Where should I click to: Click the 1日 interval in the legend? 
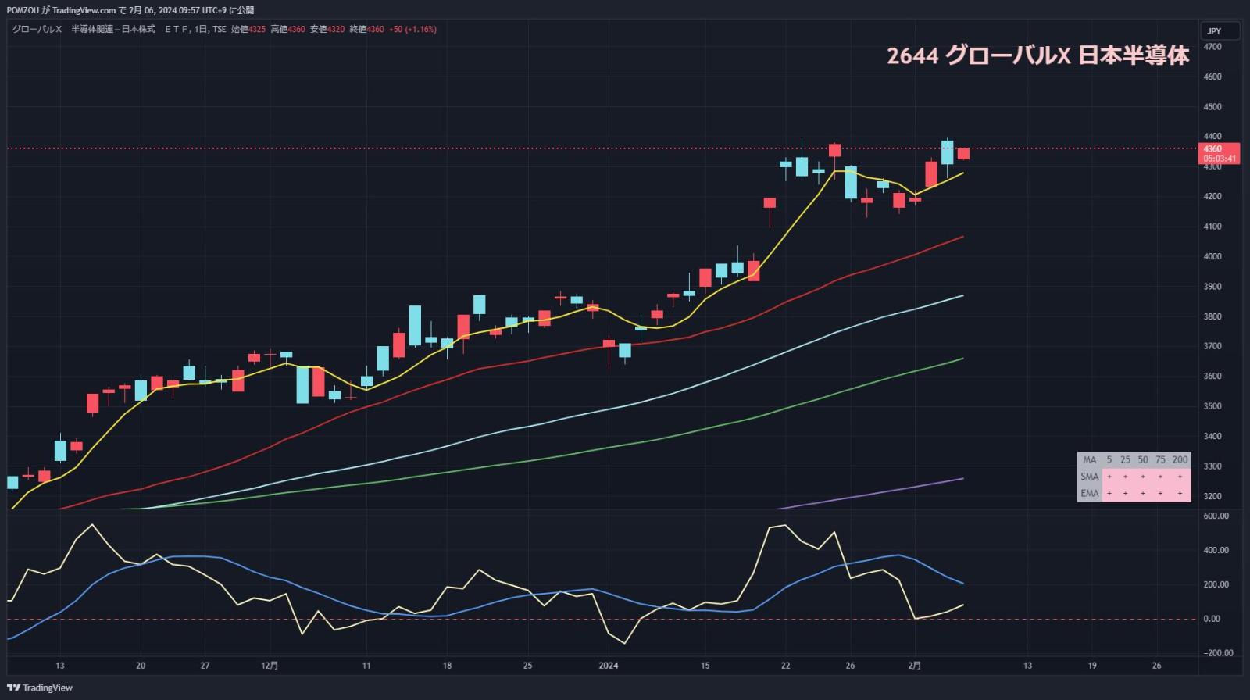[201, 29]
